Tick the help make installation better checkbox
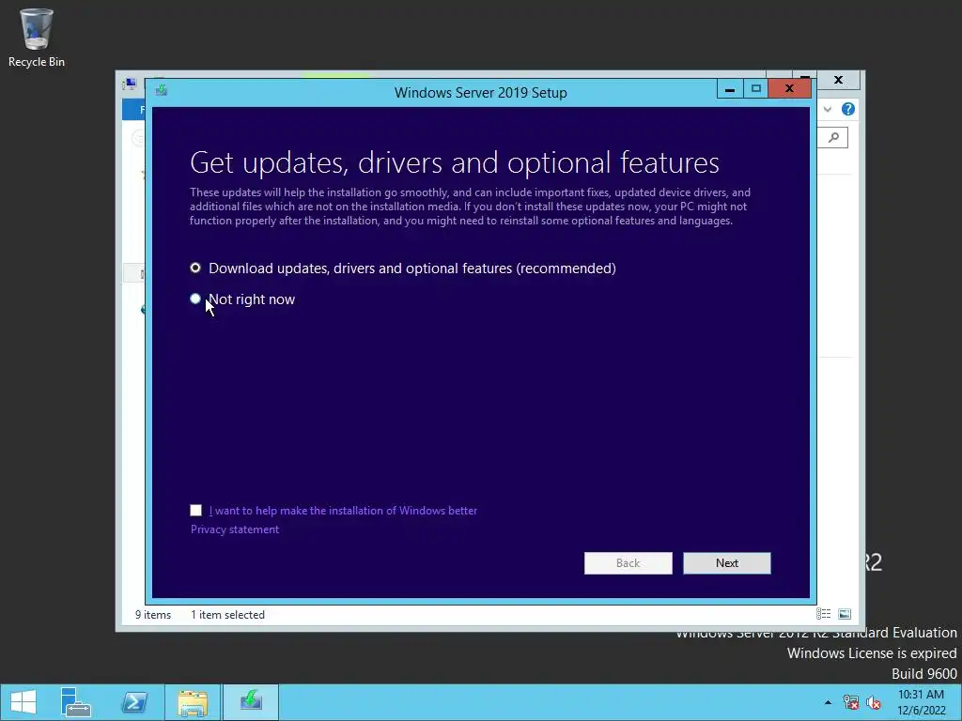Viewport: 962px width, 721px height. pyautogui.click(x=195, y=511)
